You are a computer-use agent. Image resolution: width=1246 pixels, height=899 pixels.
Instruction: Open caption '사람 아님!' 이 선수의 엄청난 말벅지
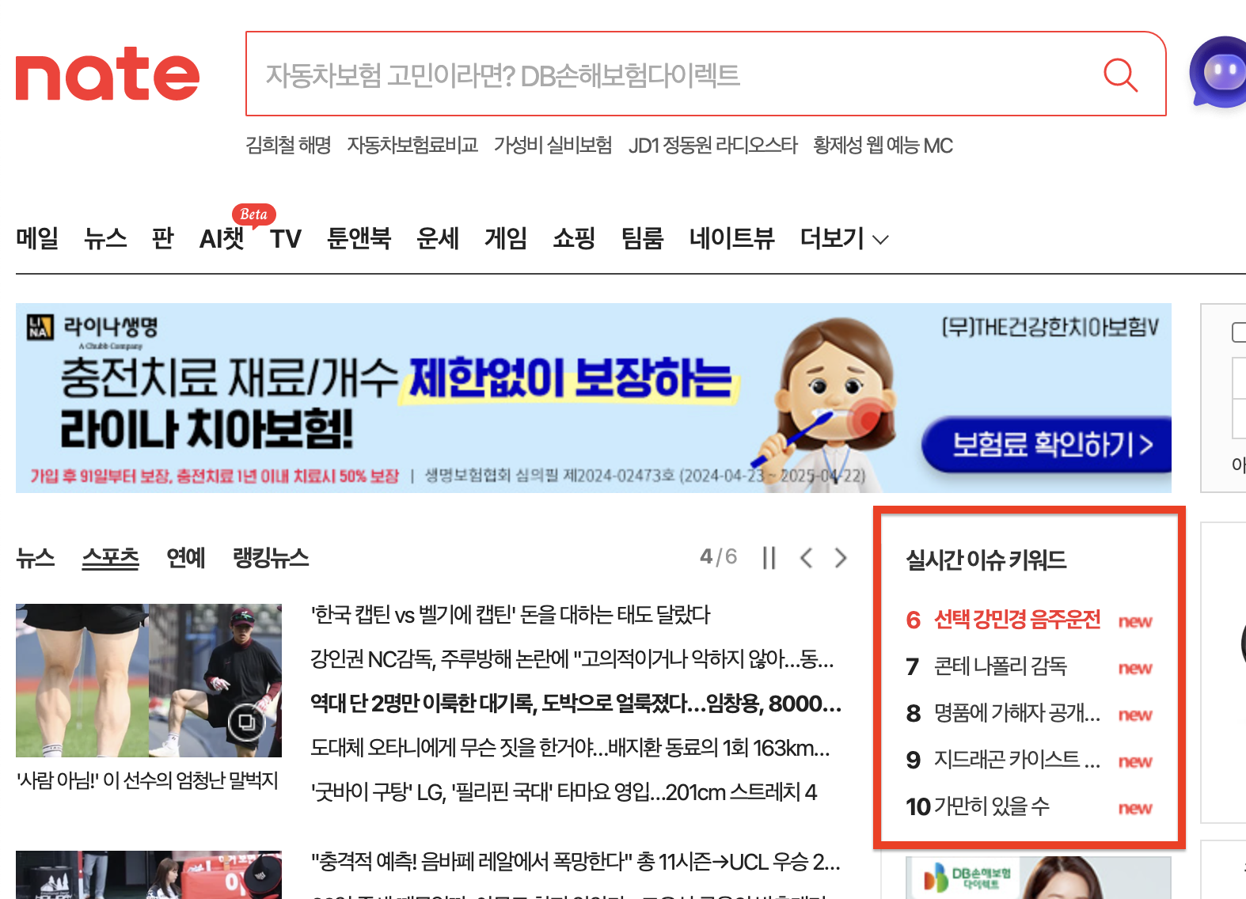(x=148, y=781)
